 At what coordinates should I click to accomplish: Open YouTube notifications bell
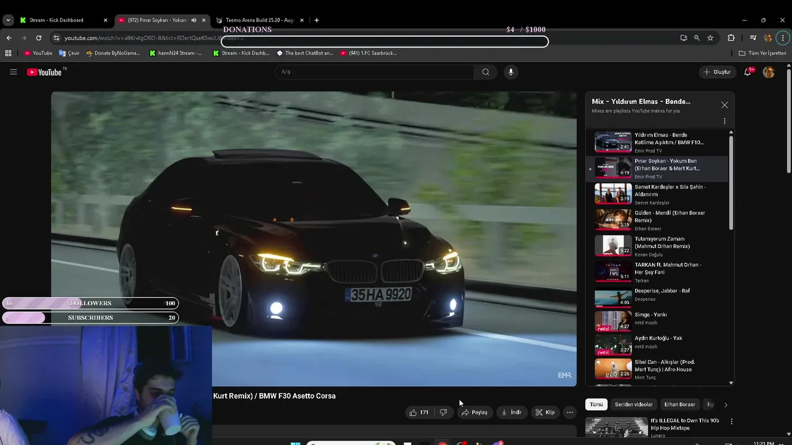[747, 72]
